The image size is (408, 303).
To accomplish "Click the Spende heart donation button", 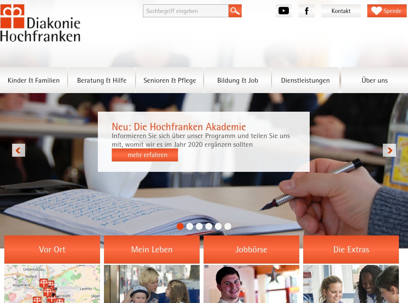I will pos(387,11).
